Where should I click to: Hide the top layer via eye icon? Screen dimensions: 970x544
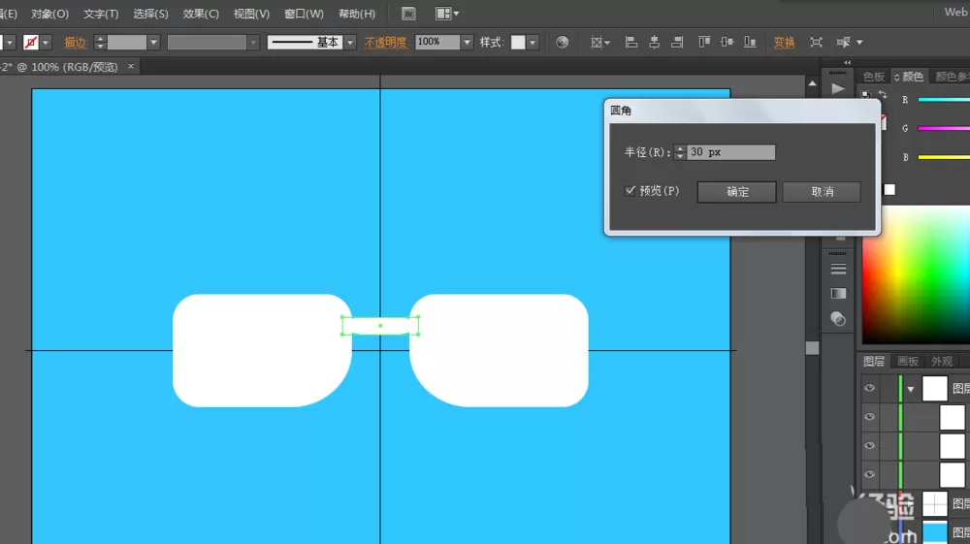point(869,388)
